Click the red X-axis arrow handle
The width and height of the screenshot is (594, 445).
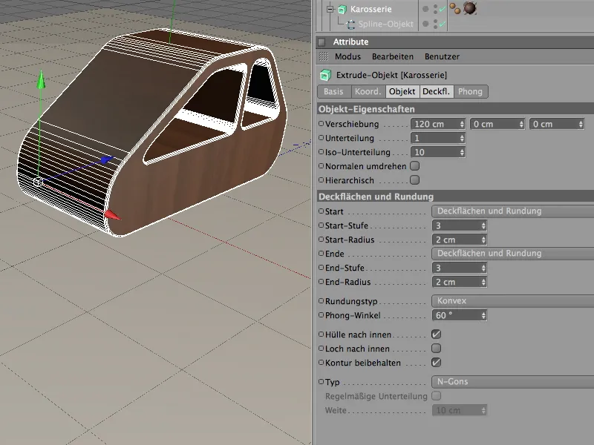point(111,215)
